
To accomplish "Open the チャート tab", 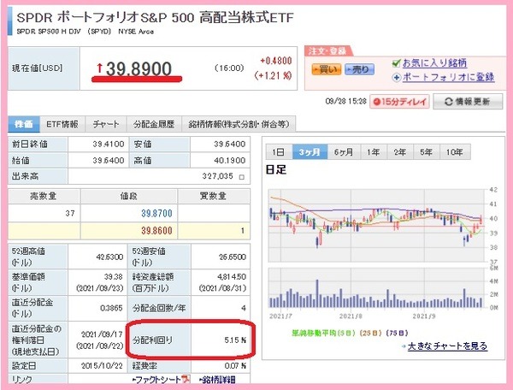I will (106, 124).
